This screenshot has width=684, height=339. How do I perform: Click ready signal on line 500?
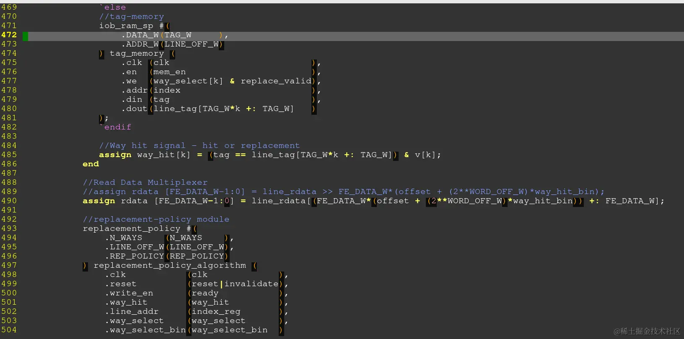(205, 293)
